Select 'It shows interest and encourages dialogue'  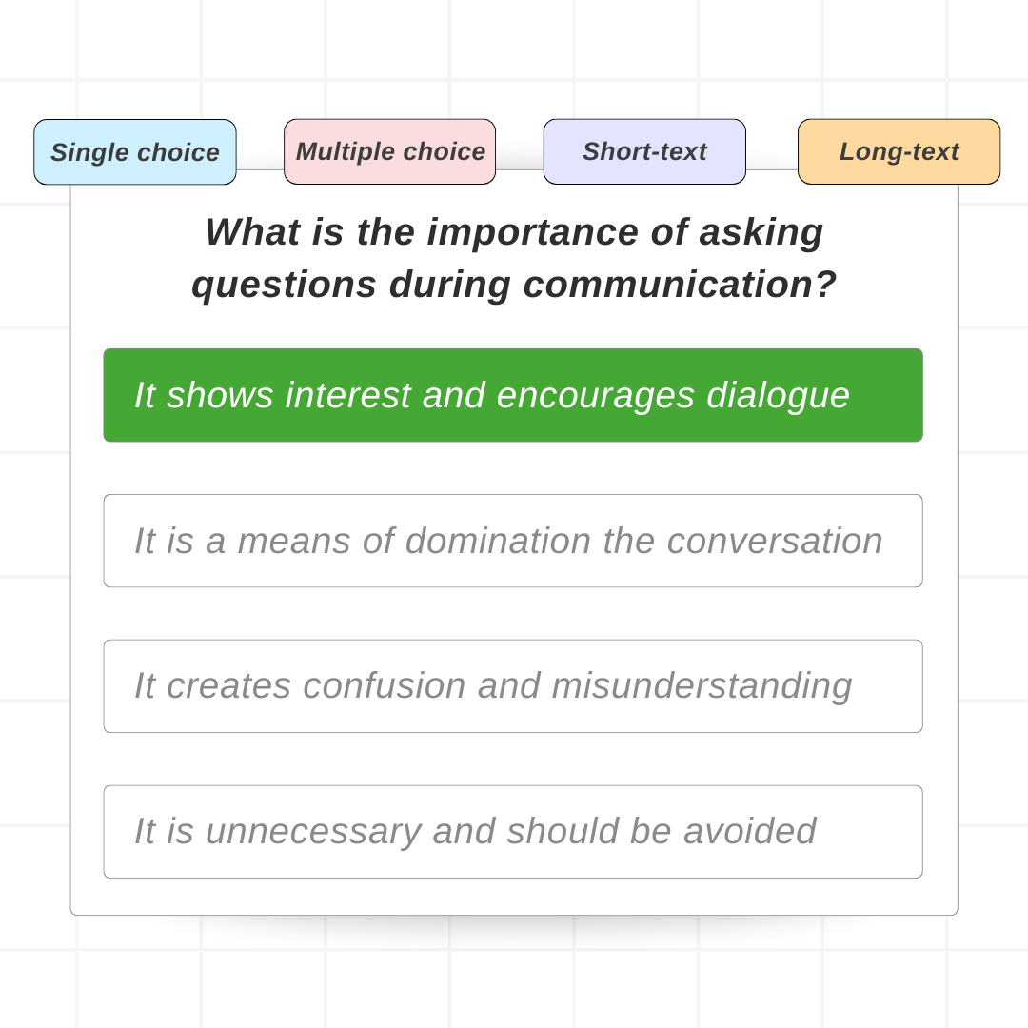[x=513, y=395]
